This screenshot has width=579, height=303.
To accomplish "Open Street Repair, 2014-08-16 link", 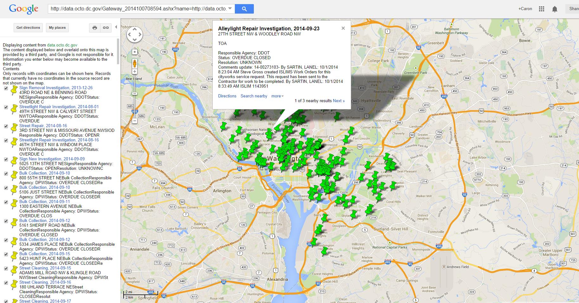I will pyautogui.click(x=43, y=126).
